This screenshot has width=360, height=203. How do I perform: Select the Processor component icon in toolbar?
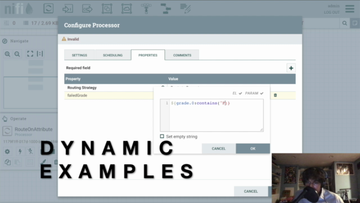tap(48, 8)
